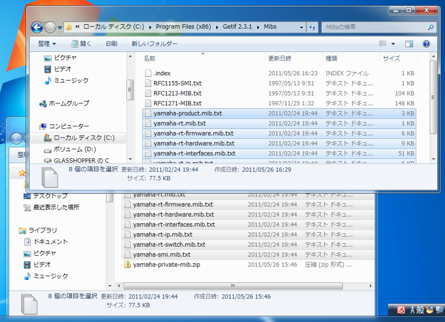The height and width of the screenshot is (322, 445).
Task: Open recent locations dropdown beside Forward arrow
Action: pos(60,27)
